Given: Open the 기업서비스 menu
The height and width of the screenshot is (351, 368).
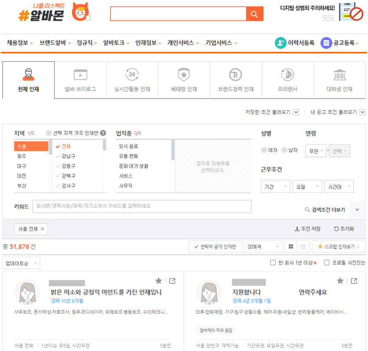Looking at the screenshot, I should click(x=221, y=43).
